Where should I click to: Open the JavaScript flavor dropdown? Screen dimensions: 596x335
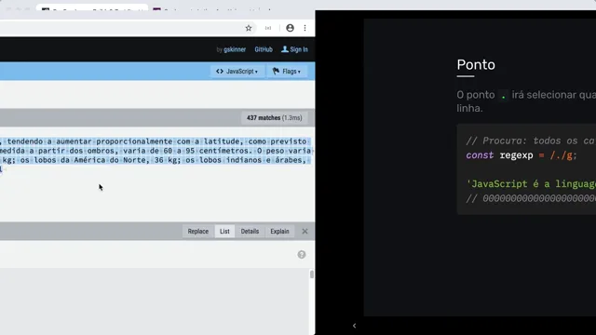(x=237, y=72)
